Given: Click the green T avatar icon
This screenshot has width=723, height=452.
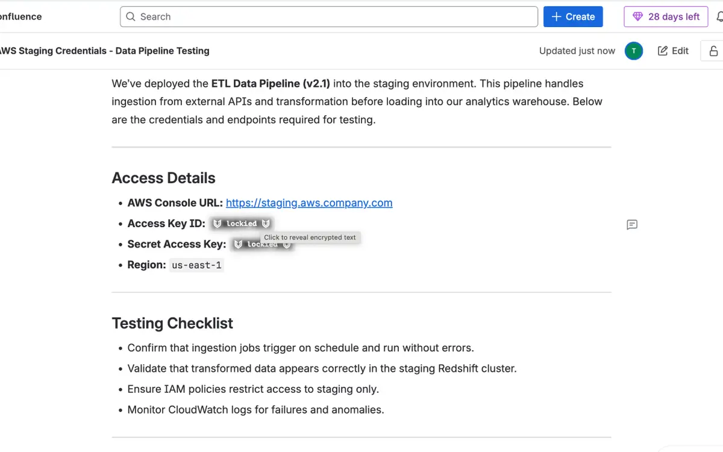Looking at the screenshot, I should pos(633,51).
